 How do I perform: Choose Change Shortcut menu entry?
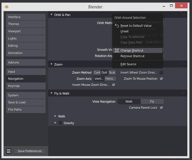point(138,50)
